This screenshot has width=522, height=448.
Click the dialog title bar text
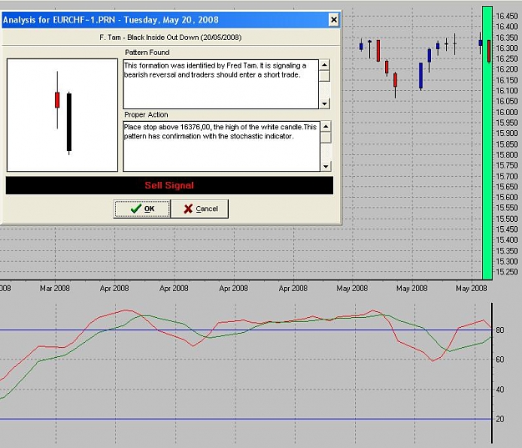(x=111, y=20)
